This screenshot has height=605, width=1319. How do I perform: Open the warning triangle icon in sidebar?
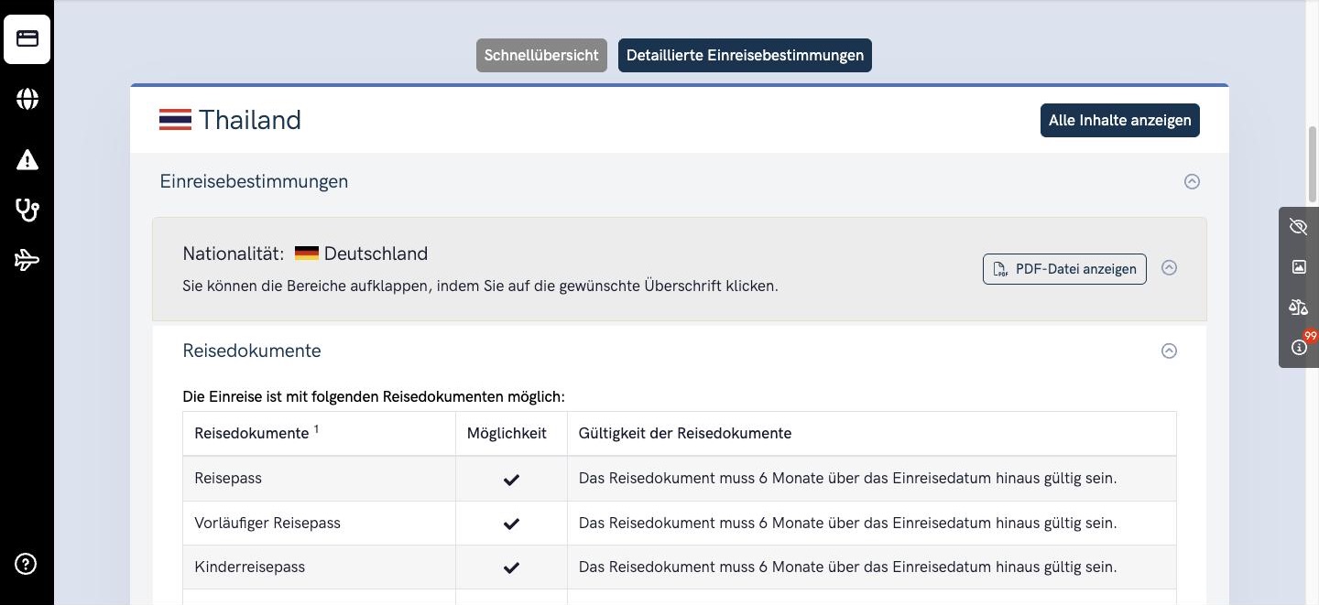27,160
